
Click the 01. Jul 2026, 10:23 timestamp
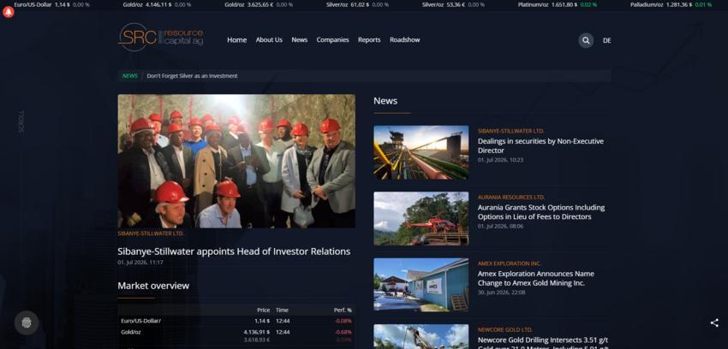click(x=500, y=160)
